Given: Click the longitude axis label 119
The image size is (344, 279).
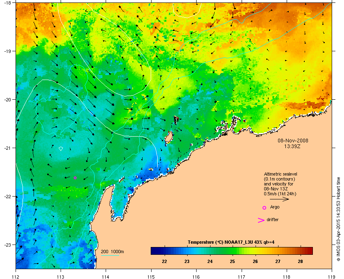Looking at the screenshot, I should coord(332,277).
